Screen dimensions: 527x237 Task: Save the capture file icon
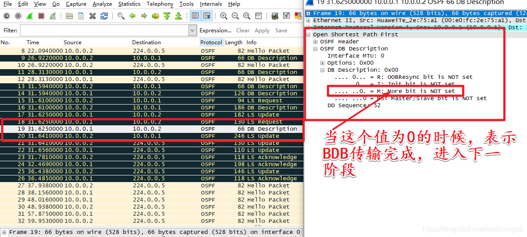tap(81, 16)
